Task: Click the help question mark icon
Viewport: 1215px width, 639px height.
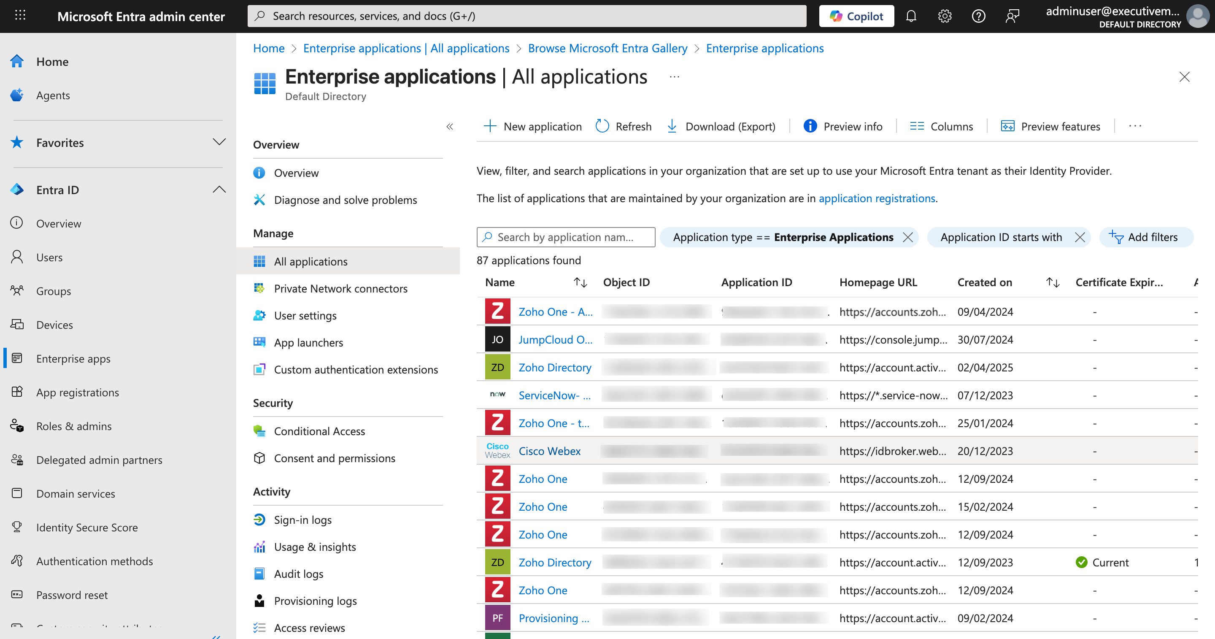Action: 978,16
